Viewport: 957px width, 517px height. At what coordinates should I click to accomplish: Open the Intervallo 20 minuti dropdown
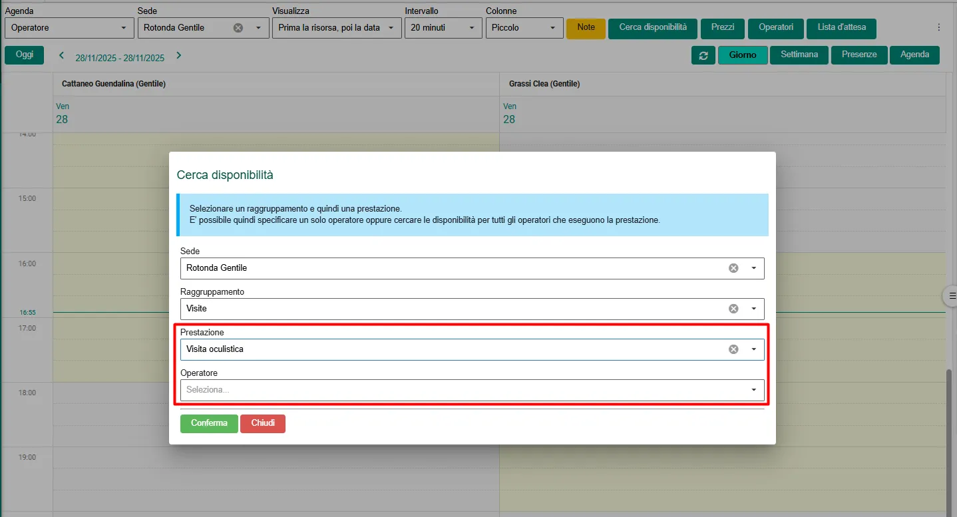click(443, 28)
